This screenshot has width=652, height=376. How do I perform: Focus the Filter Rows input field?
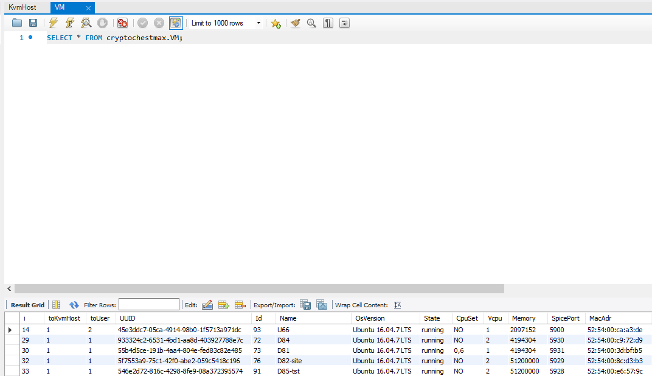(x=149, y=304)
